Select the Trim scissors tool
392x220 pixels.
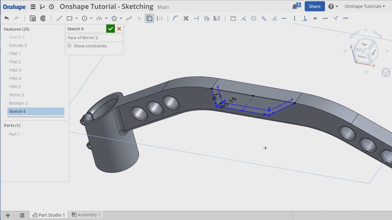click(x=186, y=18)
